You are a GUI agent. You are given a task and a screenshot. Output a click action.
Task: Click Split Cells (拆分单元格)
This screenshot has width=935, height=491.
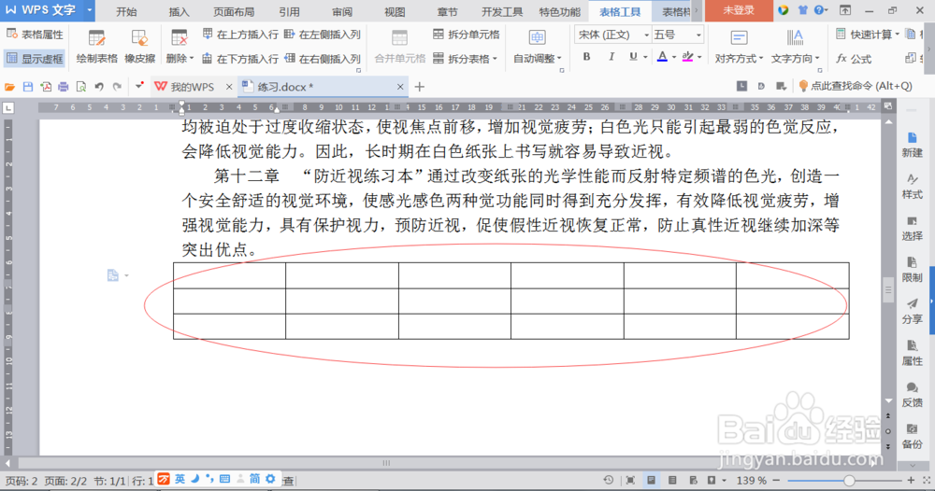(467, 35)
